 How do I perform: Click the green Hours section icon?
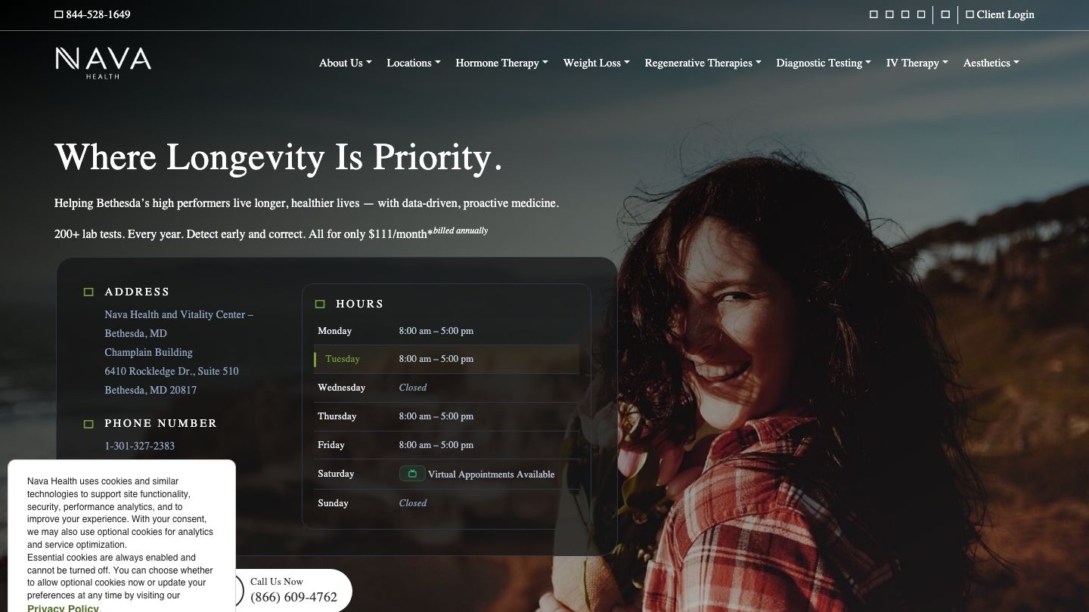[320, 304]
